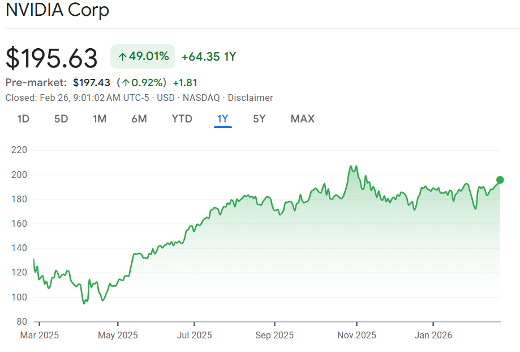Show the MAX price history
This screenshot has height=352, width=520.
302,119
